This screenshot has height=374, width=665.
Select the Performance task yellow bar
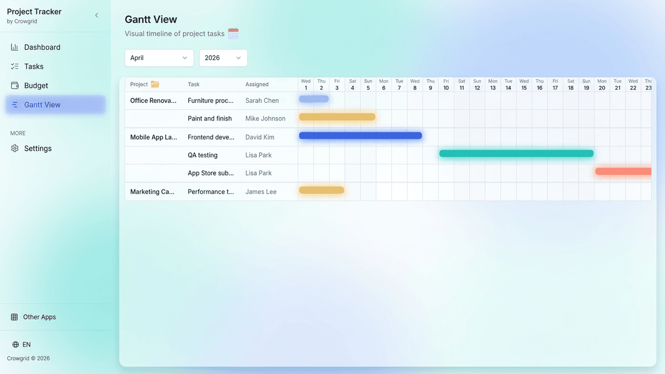pos(322,190)
